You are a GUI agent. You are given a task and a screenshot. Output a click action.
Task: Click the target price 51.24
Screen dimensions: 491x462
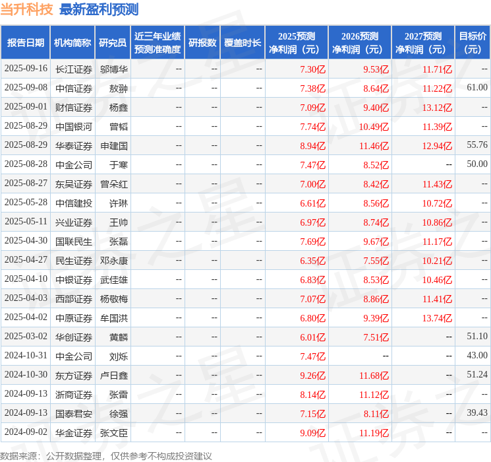pos(477,374)
